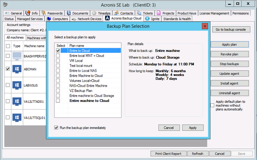257x160 pixels.
Task: Uncheck the Entire to Cloud plan checkbox
Action: (58, 50)
